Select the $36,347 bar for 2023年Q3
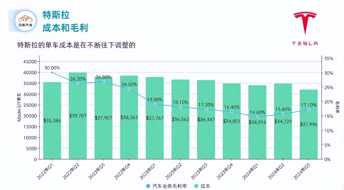The width and height of the screenshot is (344, 190). click(206, 120)
